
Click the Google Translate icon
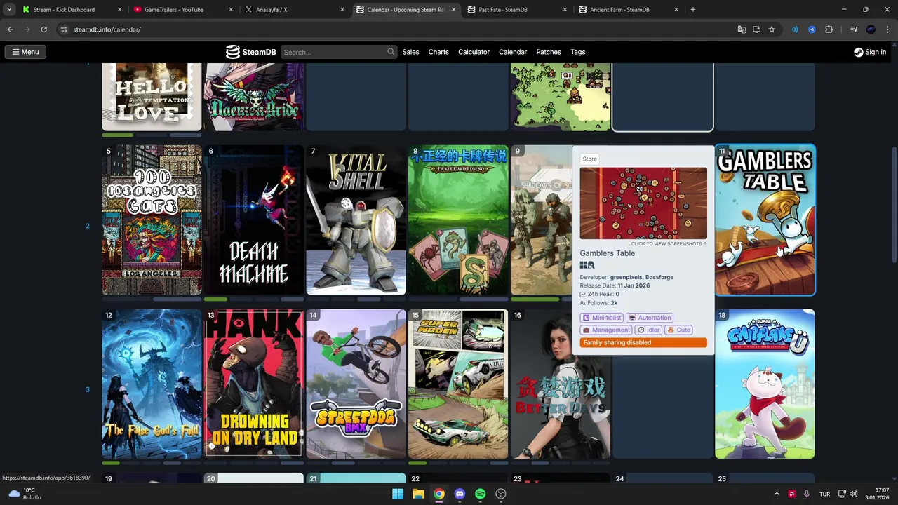click(742, 29)
